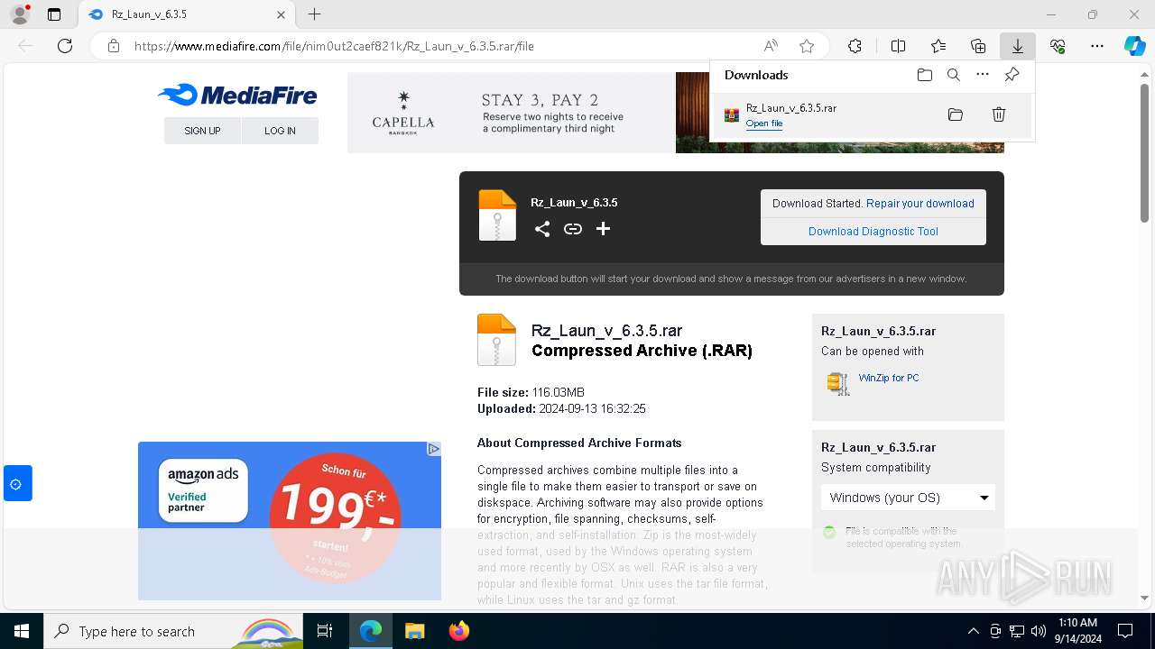The height and width of the screenshot is (649, 1155).
Task: Activate Read Aloud icon in address bar
Action: coord(771,46)
